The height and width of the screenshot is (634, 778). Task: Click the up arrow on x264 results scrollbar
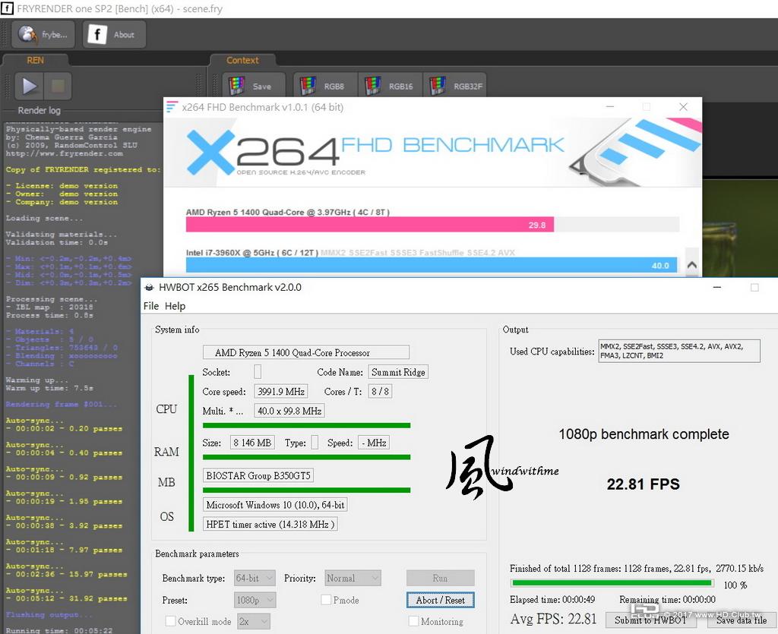coord(691,265)
